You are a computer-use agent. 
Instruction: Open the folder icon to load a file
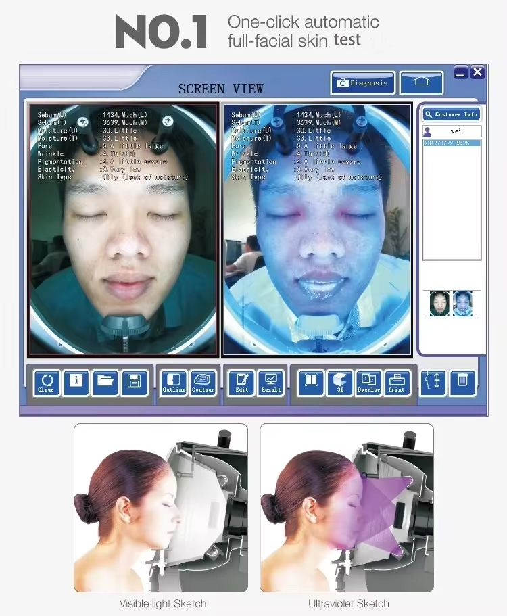point(105,383)
